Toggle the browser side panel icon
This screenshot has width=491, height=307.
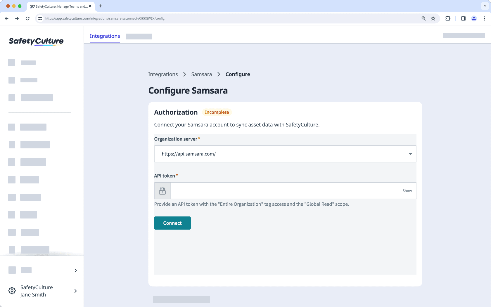[x=463, y=18]
